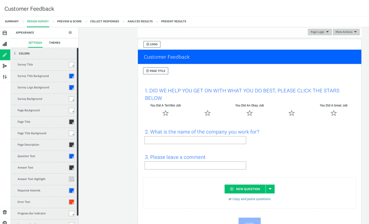Screen dimensions: 369x224
Task: Click Copy and paste questions link
Action: pos(252,199)
